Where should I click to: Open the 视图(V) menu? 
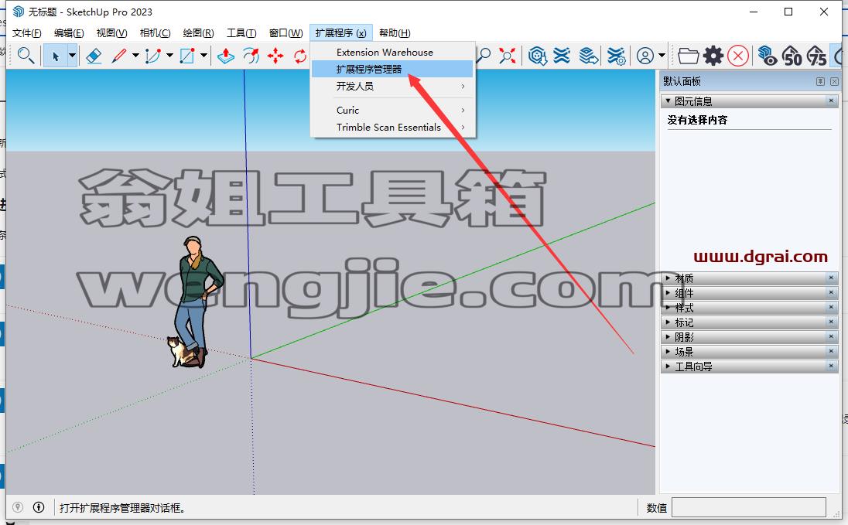(111, 33)
